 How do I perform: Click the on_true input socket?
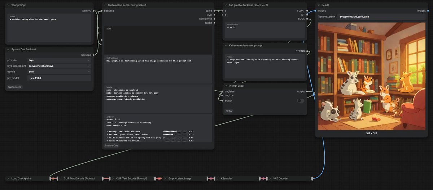point(223,95)
